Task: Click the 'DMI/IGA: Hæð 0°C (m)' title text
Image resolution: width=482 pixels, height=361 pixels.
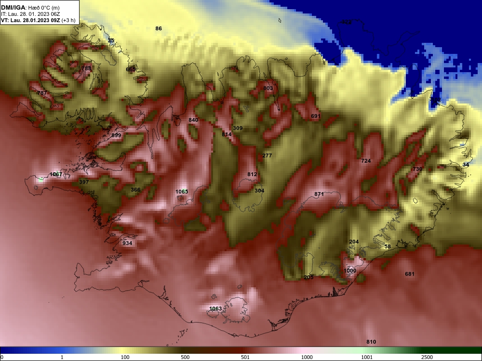Action: click(30, 8)
